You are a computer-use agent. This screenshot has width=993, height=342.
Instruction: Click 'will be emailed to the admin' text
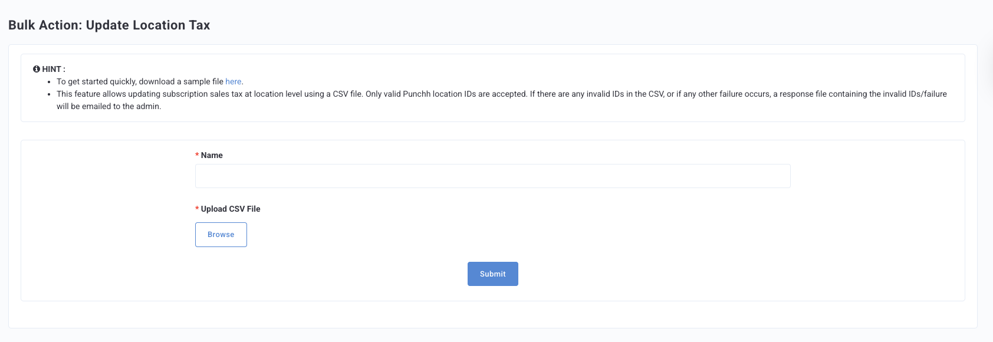108,106
